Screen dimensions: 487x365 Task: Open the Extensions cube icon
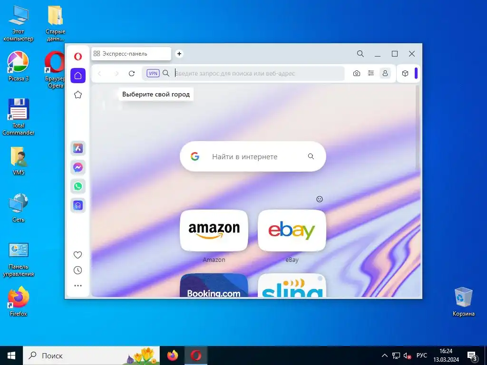click(x=405, y=73)
